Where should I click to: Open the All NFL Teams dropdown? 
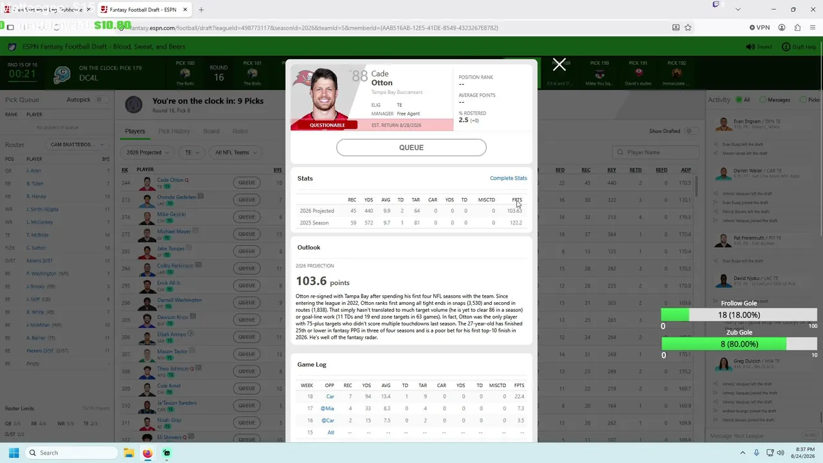tap(235, 152)
